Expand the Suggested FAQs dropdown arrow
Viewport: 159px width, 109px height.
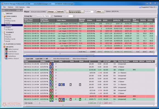[x=157, y=7]
